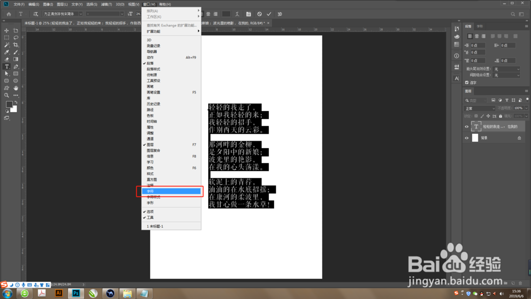This screenshot has height=299, width=531.
Task: Select the Horizontal Type tool
Action: point(6,66)
